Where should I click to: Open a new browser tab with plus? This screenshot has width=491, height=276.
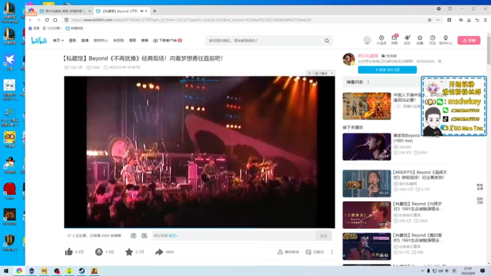click(155, 11)
